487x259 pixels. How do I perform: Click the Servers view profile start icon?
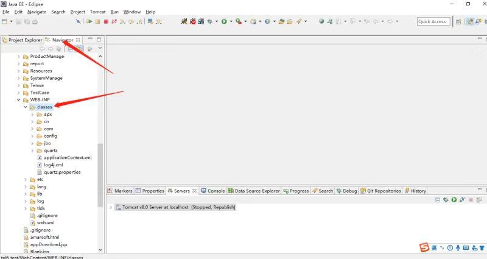[463, 200]
